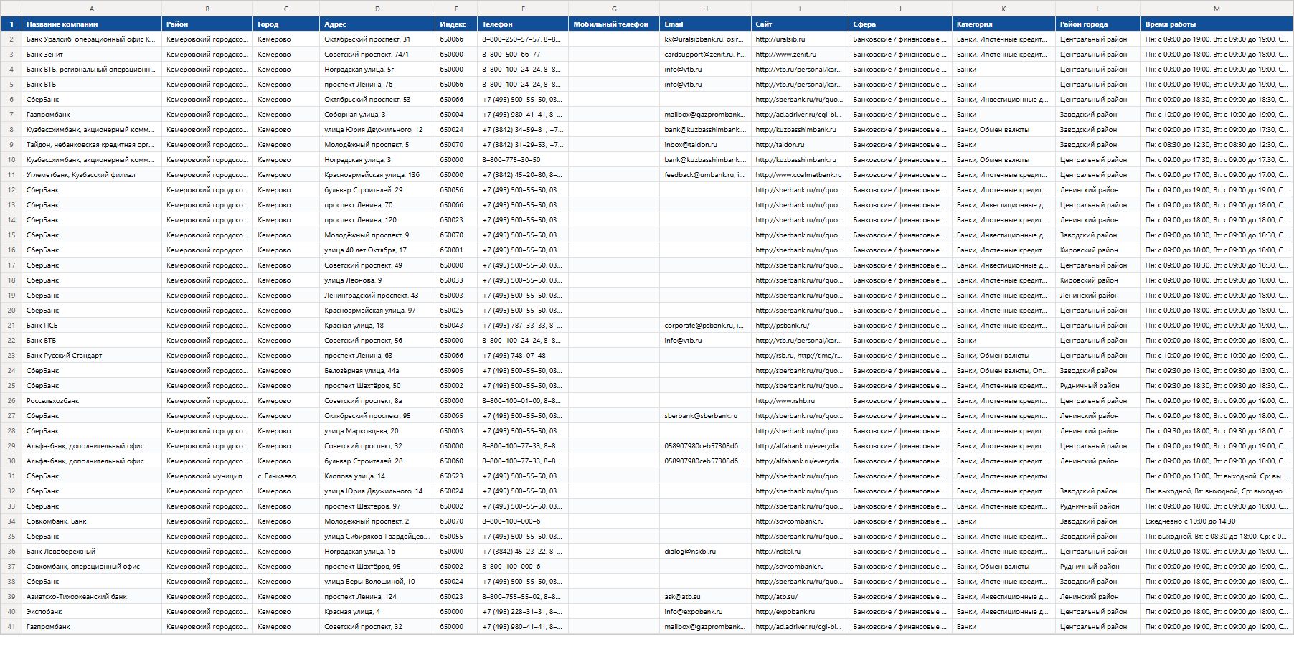This screenshot has width=1294, height=647.
Task: Select the 'Россельхозбанк' cell
Action: (92, 401)
